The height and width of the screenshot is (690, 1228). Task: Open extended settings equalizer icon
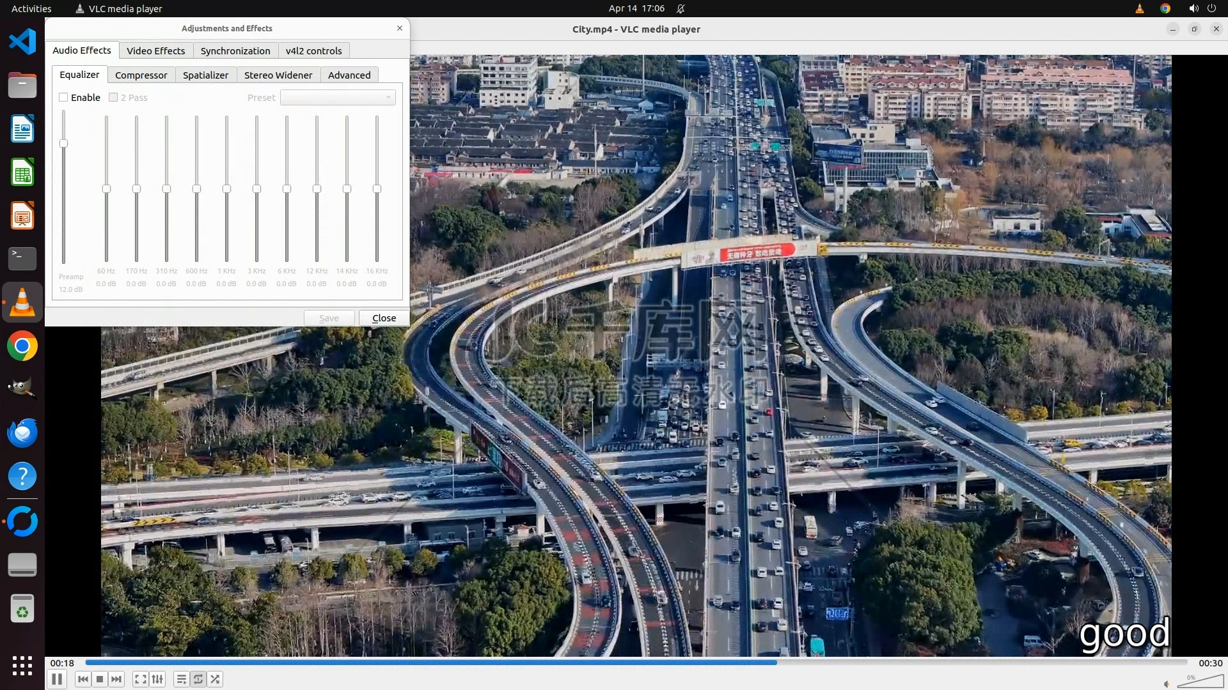(x=157, y=679)
